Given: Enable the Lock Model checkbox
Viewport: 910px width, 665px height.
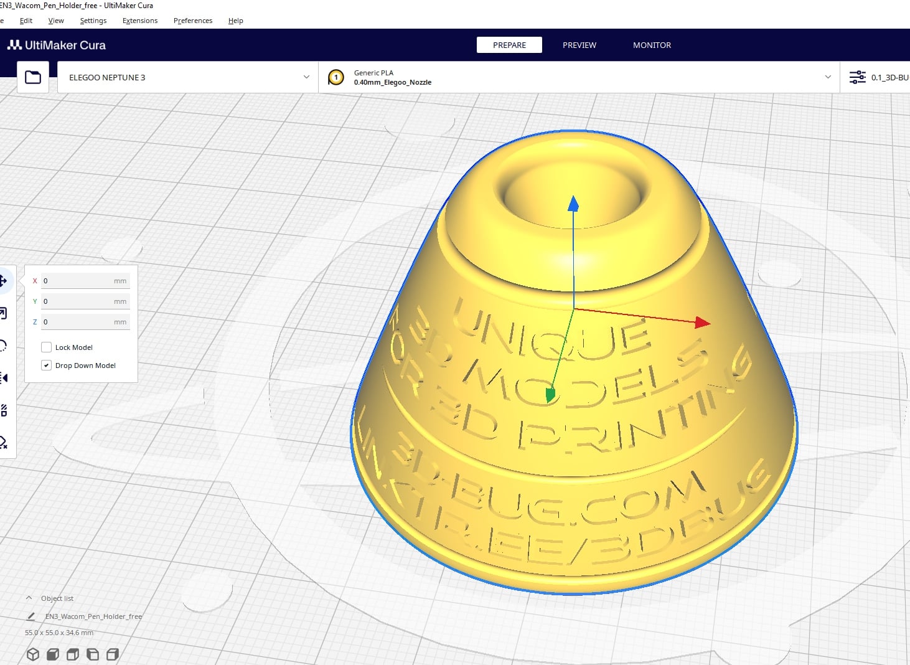Looking at the screenshot, I should click(x=46, y=347).
